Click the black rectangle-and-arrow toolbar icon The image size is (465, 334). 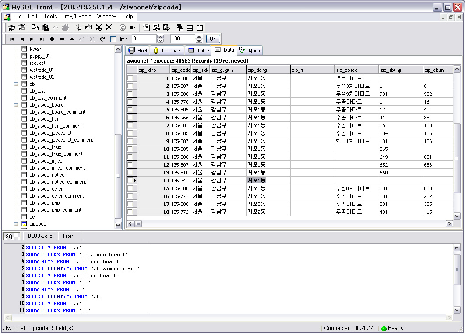click(x=132, y=28)
